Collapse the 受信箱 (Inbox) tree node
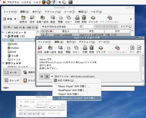Image resolution: width=146 pixels, height=118 pixels. pos(6,36)
